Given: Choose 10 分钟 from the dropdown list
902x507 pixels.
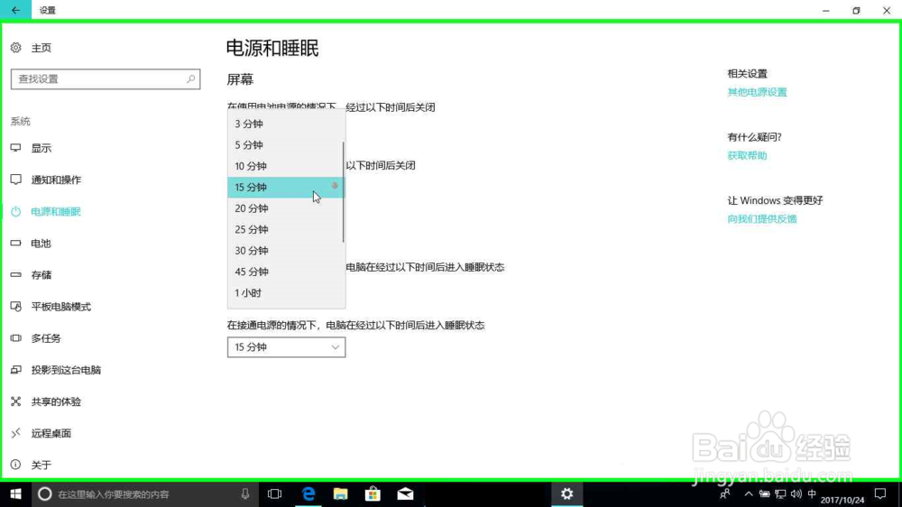Looking at the screenshot, I should click(285, 166).
